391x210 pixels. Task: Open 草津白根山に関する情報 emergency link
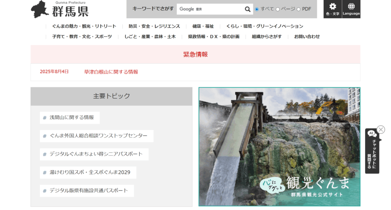click(x=111, y=72)
